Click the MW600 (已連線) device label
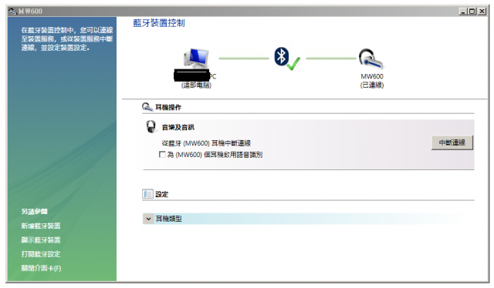 click(x=372, y=81)
